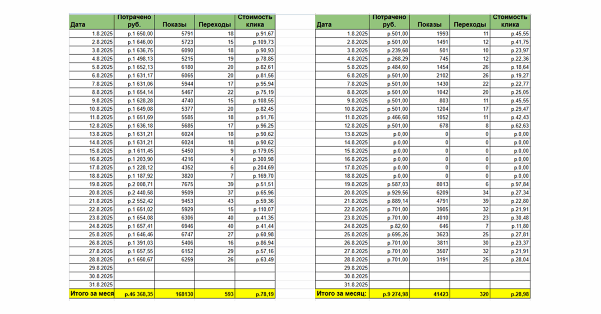The image size is (601, 314).
Task: Click the spend cell "р.1 636,75"
Action: (x=134, y=51)
